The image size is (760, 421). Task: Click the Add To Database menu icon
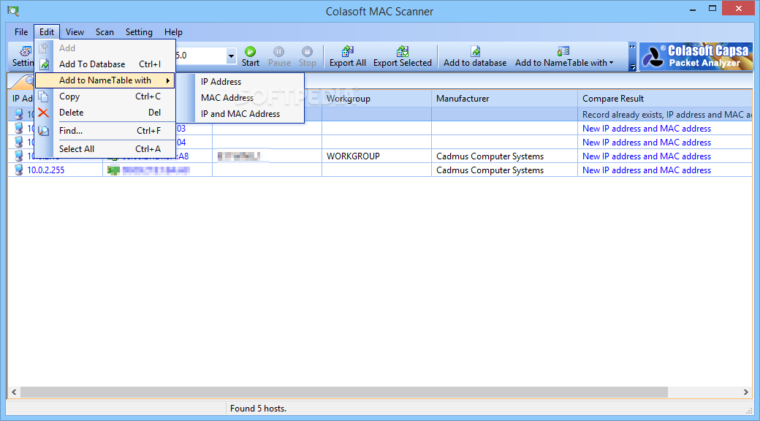pos(44,64)
